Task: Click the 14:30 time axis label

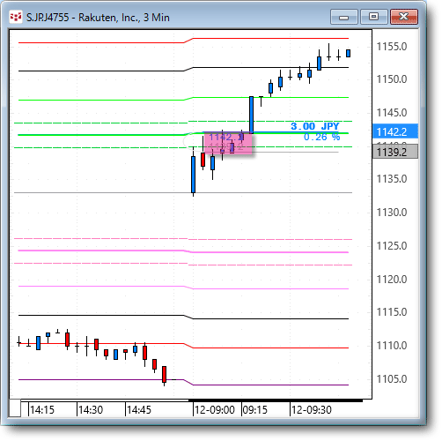Action: pos(91,410)
